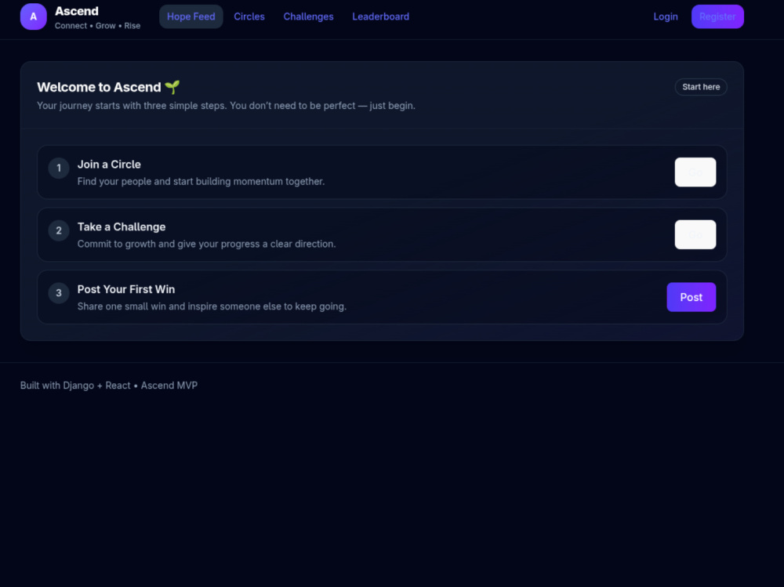Click the 'Take a Challenge' title
The image size is (784, 587).
click(122, 227)
